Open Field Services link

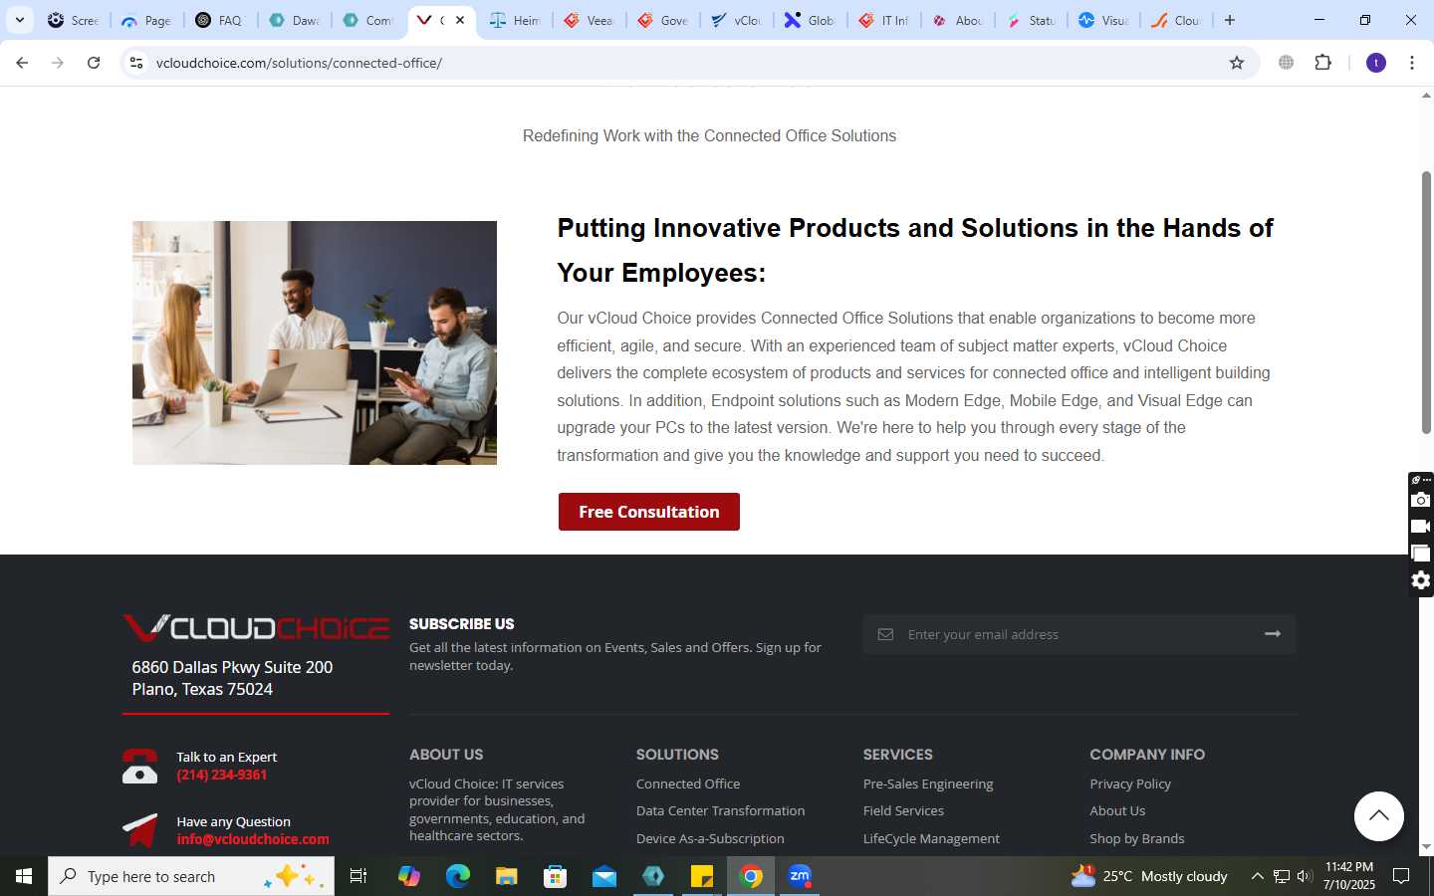[x=903, y=810]
